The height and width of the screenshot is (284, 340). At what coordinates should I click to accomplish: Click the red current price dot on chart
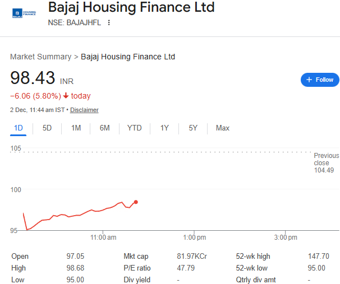[136, 202]
